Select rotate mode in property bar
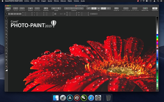The width and height of the screenshot is (164, 102). (x=9, y=14)
